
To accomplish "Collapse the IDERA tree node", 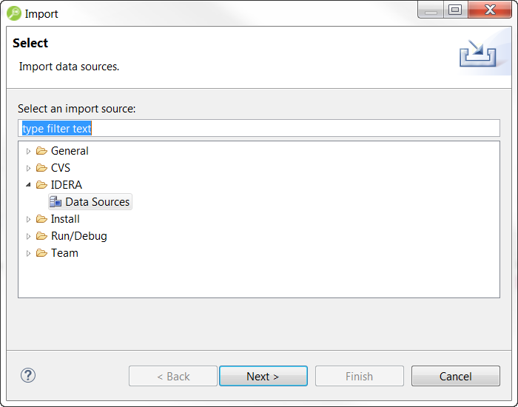I will click(x=29, y=185).
